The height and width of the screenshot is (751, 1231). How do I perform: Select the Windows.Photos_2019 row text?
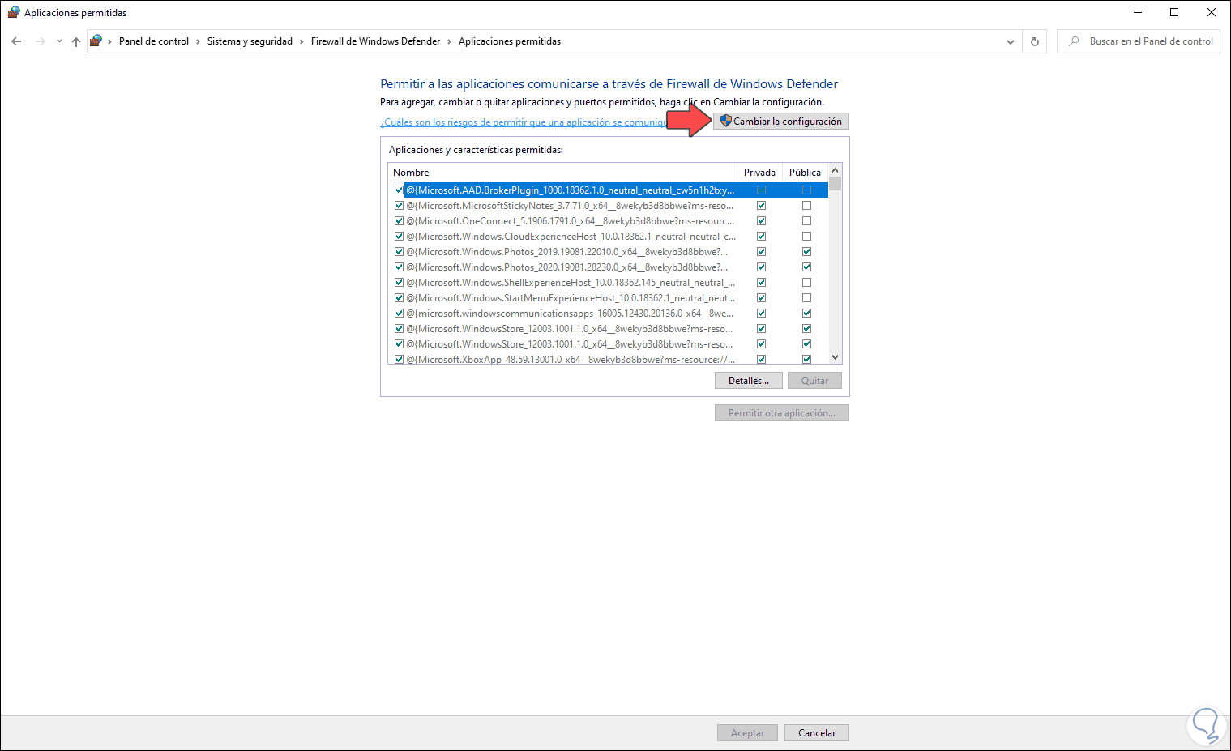pos(567,252)
